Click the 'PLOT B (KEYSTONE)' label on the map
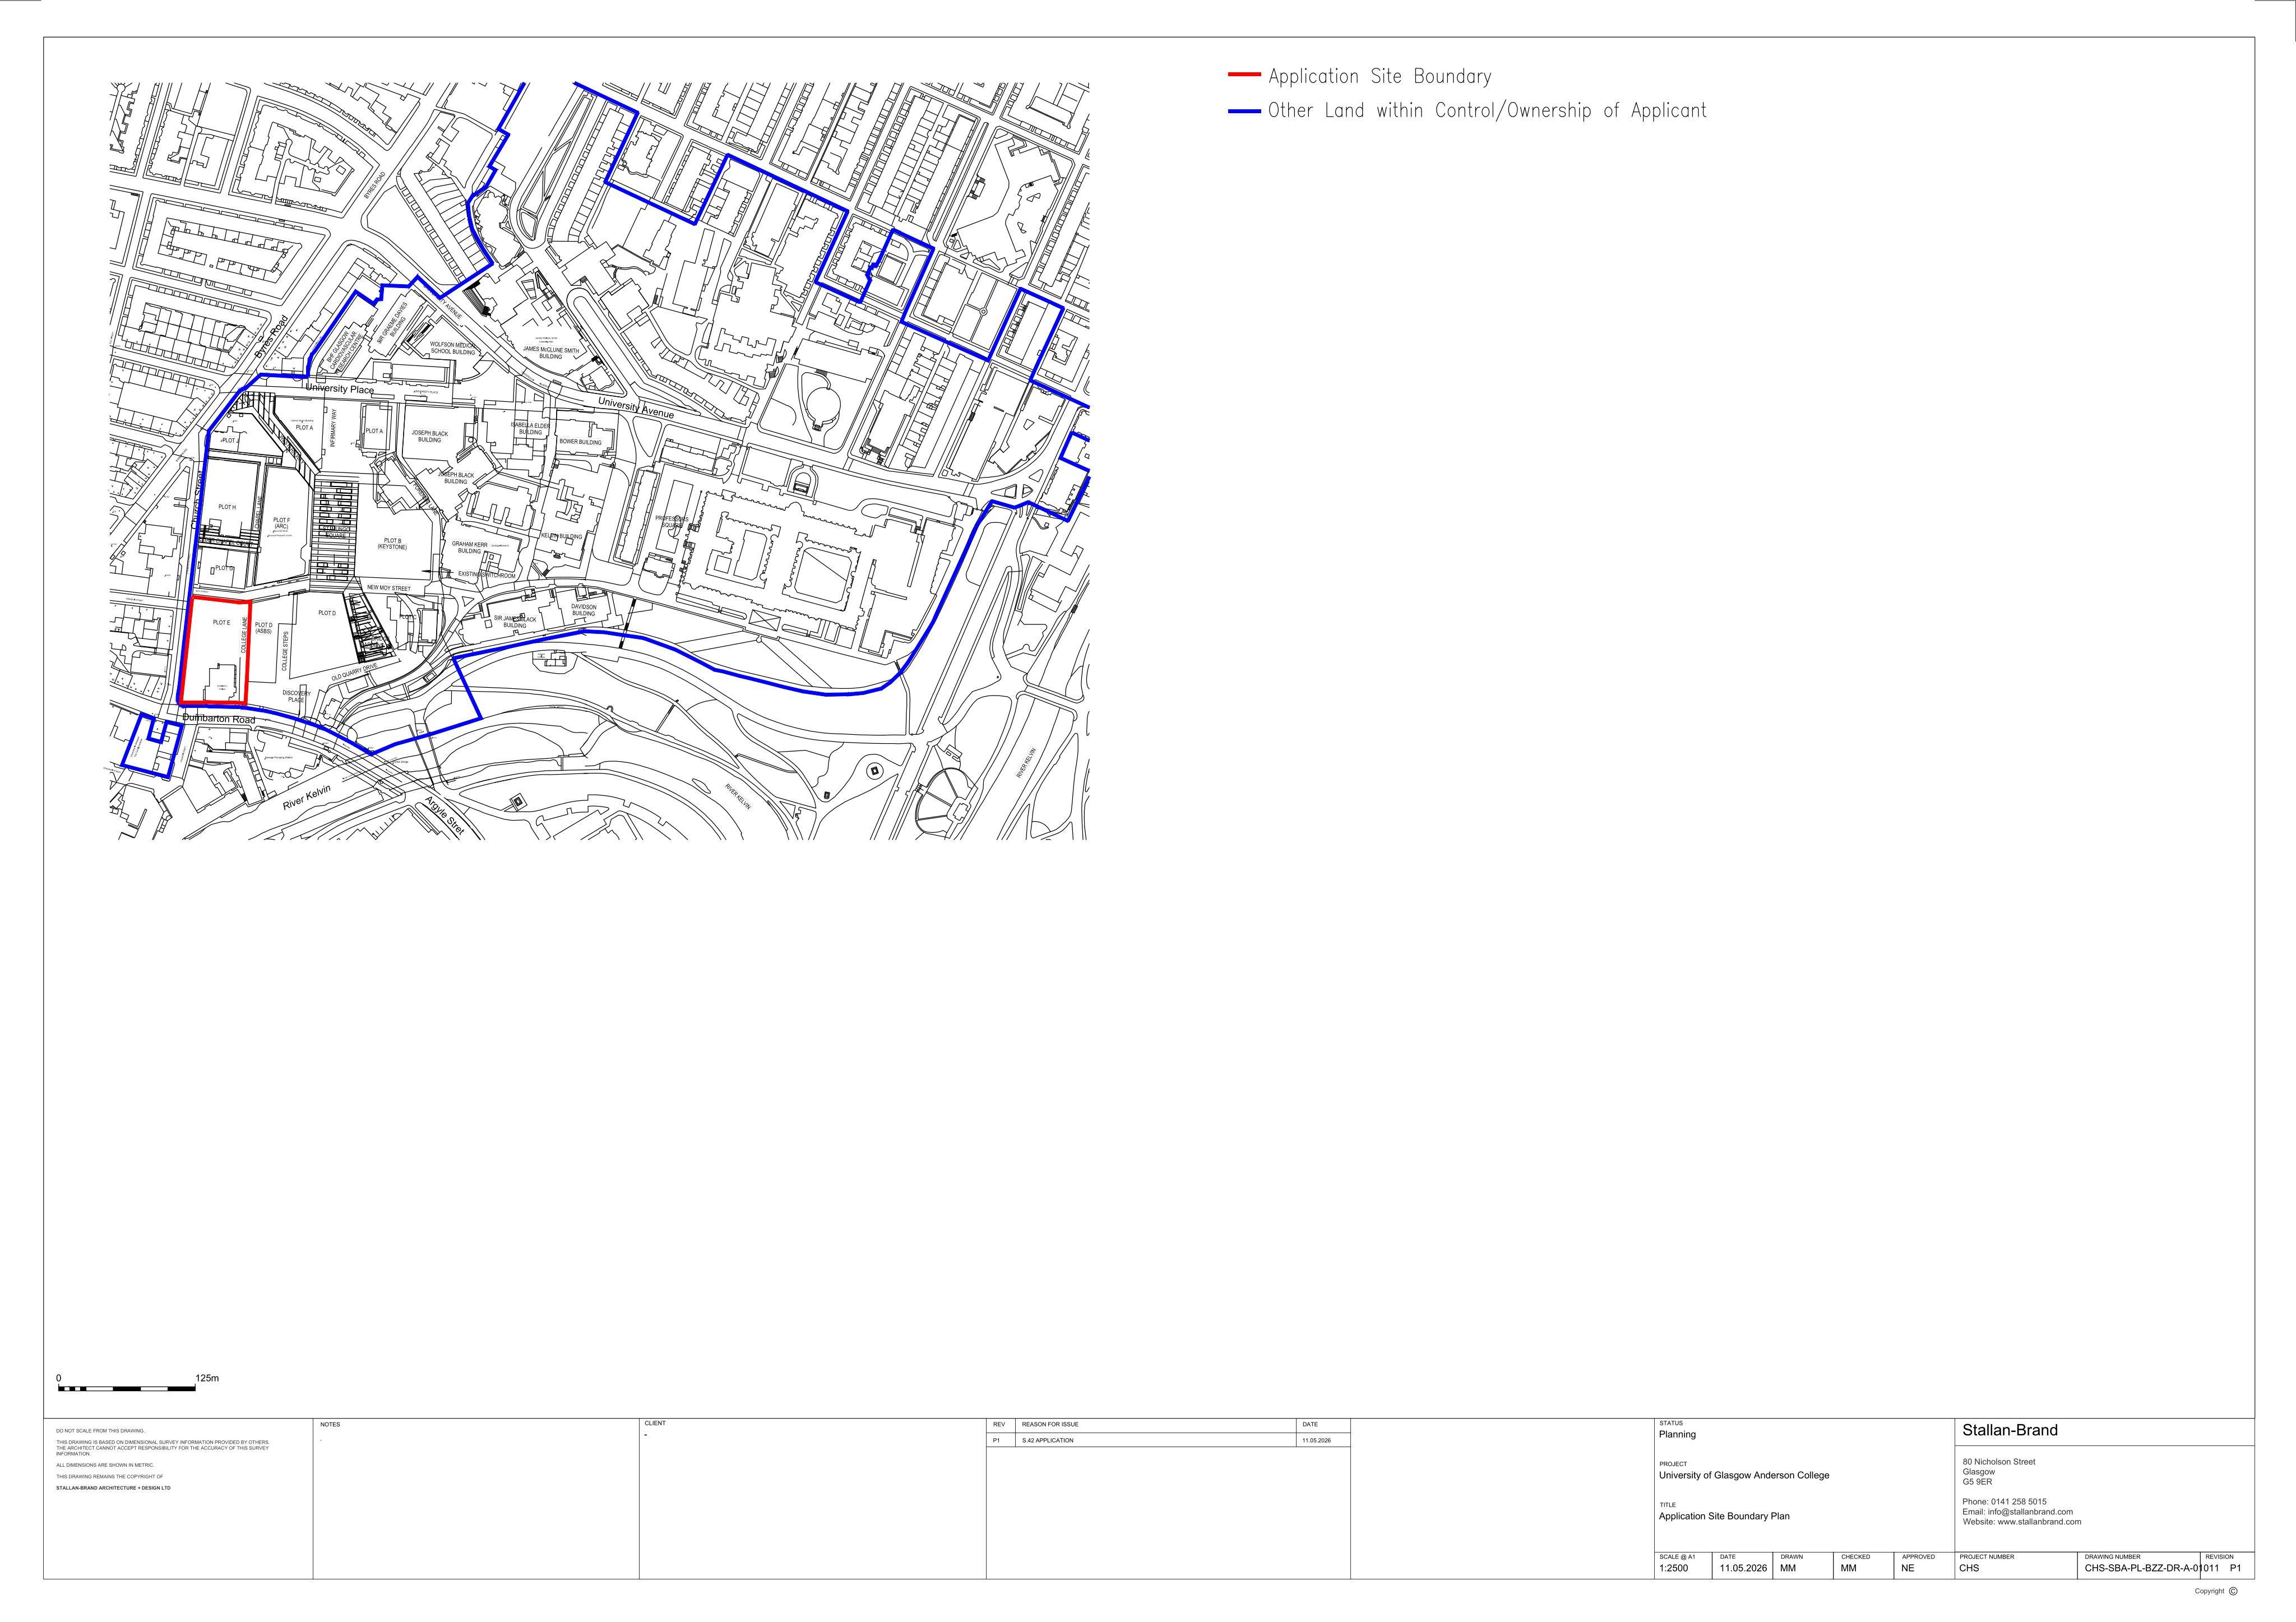The height and width of the screenshot is (1622, 2296). (x=393, y=544)
